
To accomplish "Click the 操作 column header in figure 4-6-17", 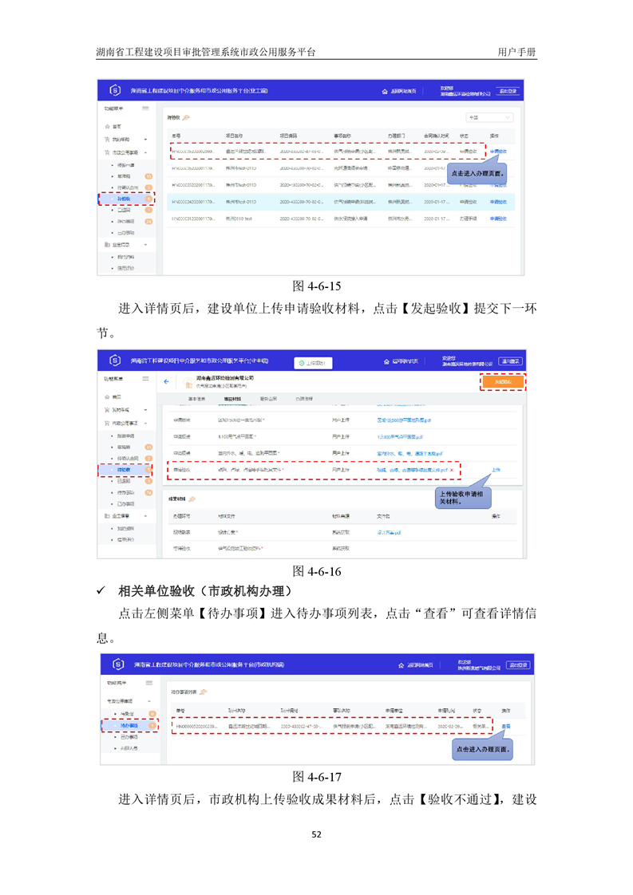I will tap(505, 711).
